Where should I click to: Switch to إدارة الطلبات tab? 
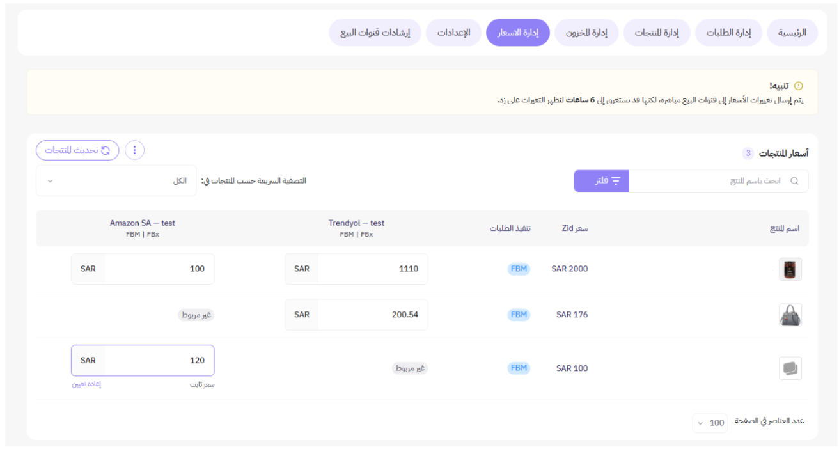coord(729,33)
